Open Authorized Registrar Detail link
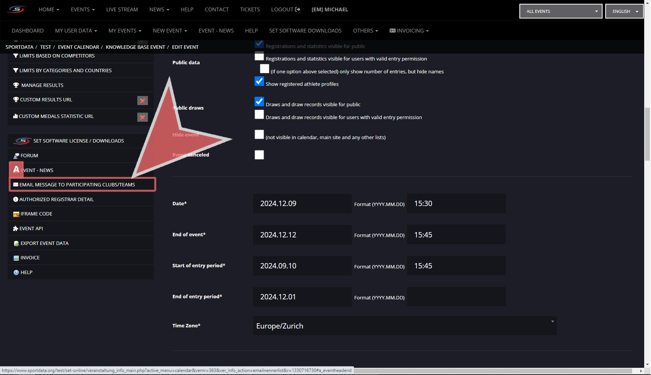The height and width of the screenshot is (375, 651). 57,199
